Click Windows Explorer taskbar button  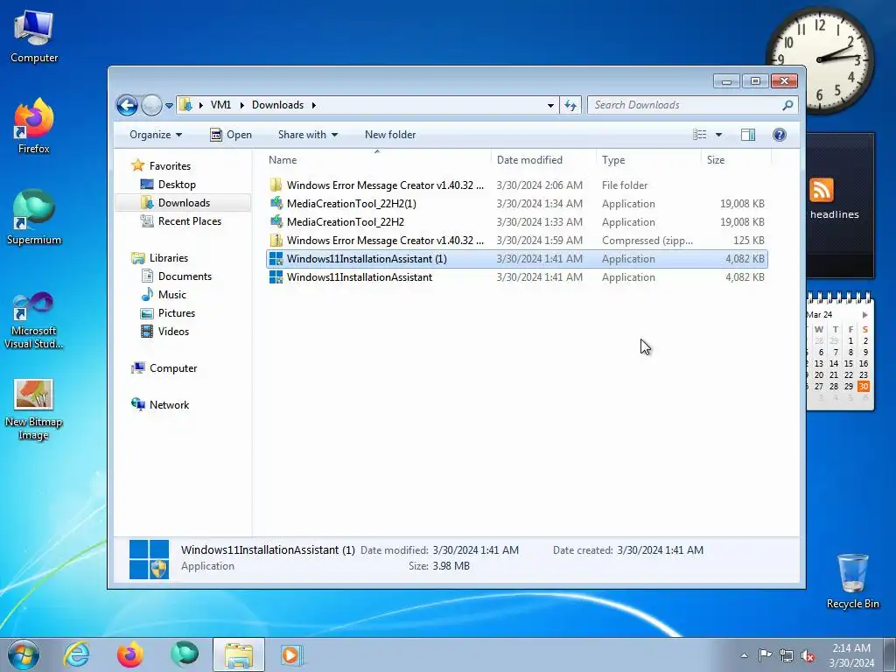(239, 655)
